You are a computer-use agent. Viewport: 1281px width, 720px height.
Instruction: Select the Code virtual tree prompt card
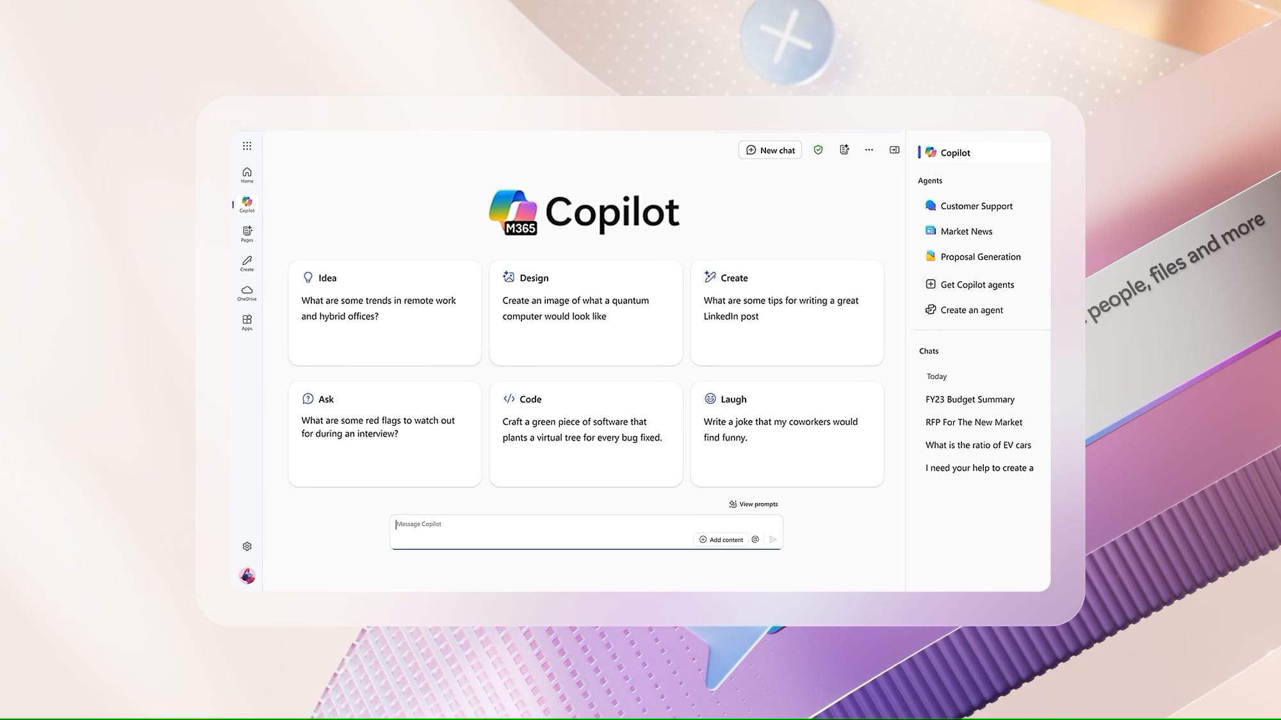[x=585, y=434]
